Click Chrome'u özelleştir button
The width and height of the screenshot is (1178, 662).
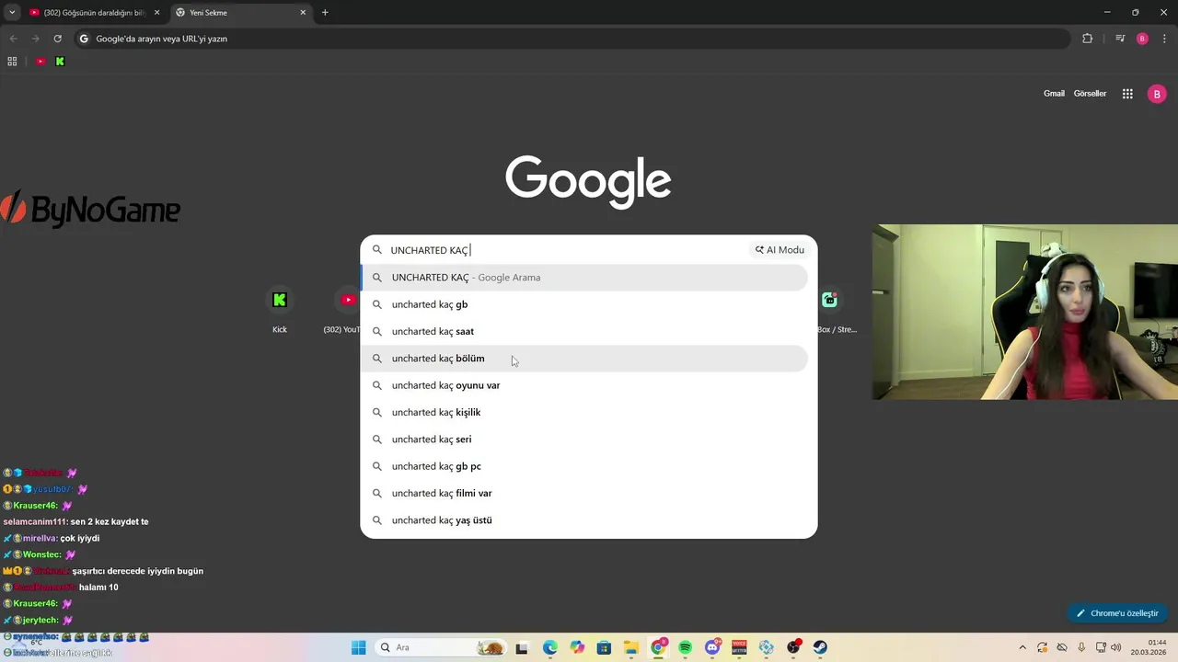click(1118, 613)
